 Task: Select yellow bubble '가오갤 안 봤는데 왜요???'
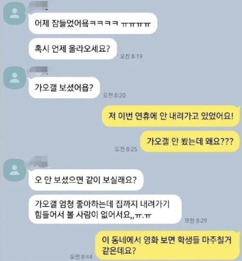[190, 141]
